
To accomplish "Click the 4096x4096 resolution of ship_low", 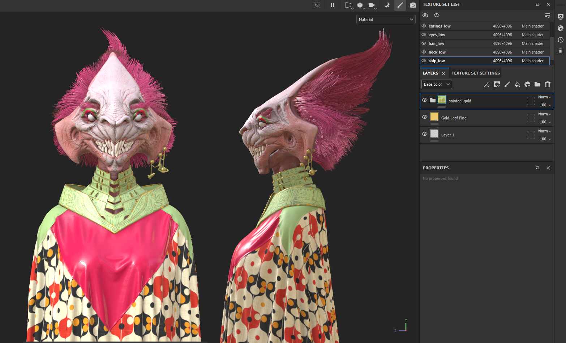I will coord(502,61).
